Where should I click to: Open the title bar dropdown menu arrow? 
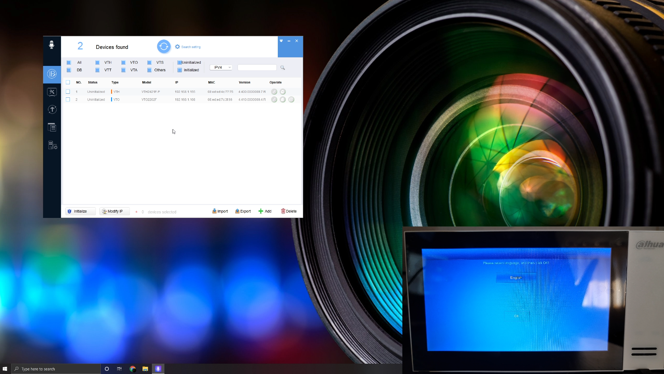pyautogui.click(x=281, y=41)
